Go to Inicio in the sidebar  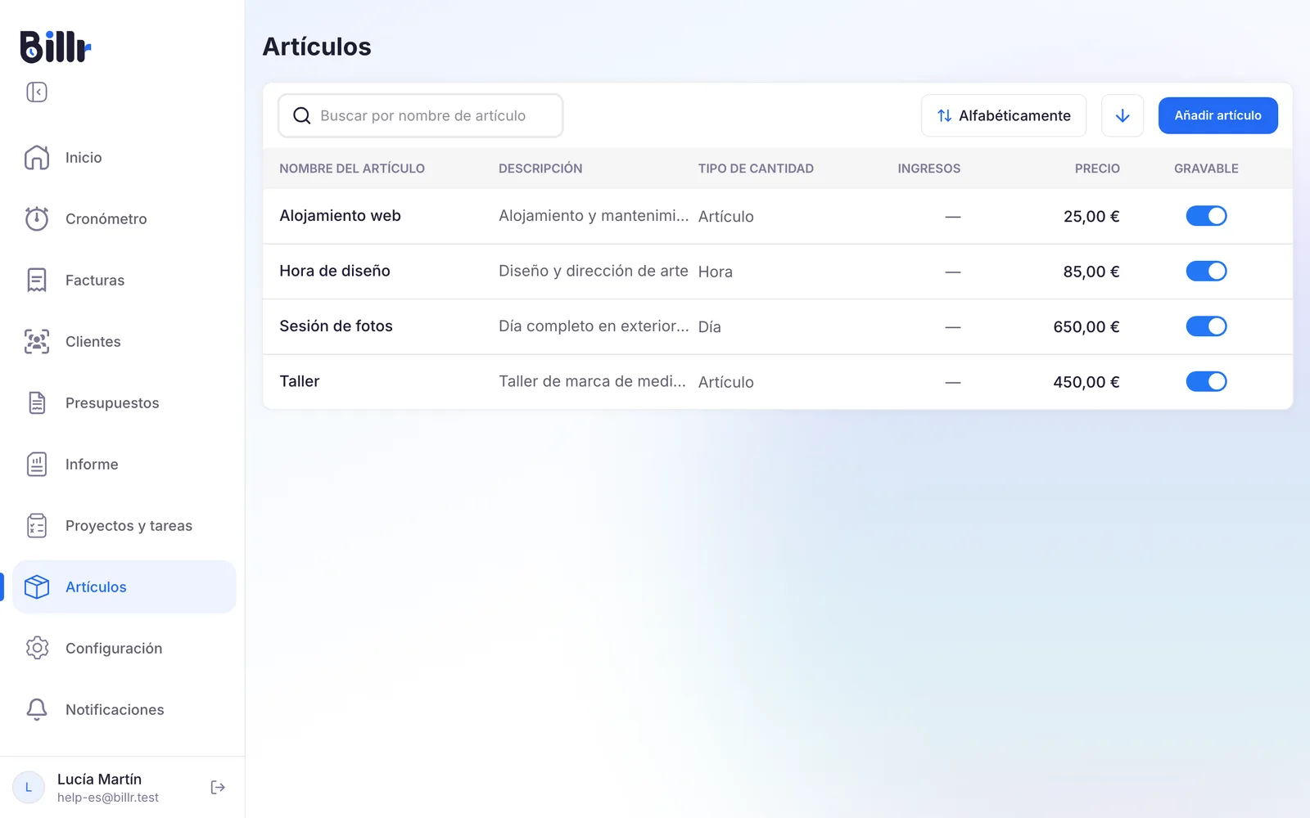click(x=124, y=157)
